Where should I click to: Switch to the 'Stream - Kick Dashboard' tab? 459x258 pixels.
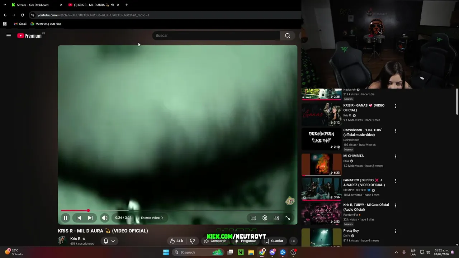pos(33,5)
